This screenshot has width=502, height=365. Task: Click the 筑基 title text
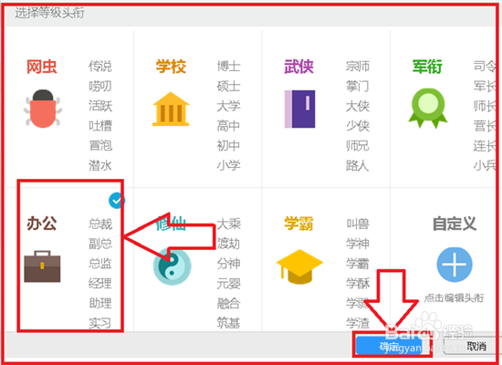tap(228, 322)
